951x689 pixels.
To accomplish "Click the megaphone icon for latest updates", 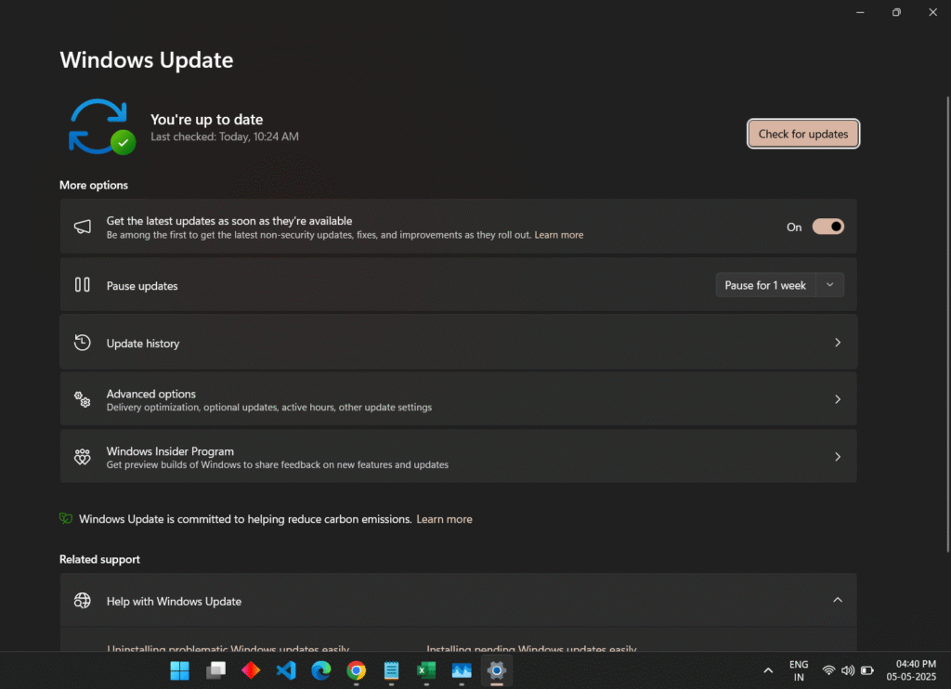I will [83, 227].
